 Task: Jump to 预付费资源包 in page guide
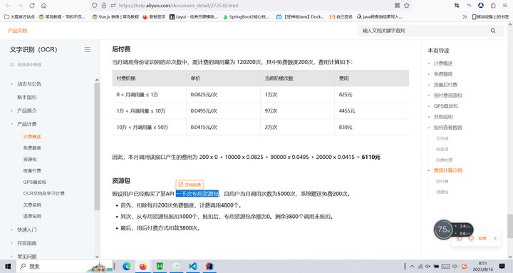click(x=448, y=96)
